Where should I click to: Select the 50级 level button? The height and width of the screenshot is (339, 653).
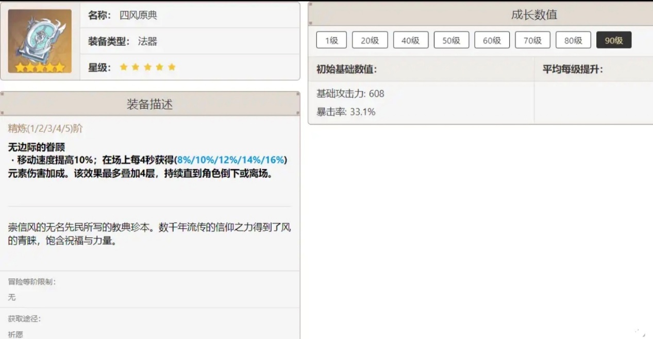[451, 40]
